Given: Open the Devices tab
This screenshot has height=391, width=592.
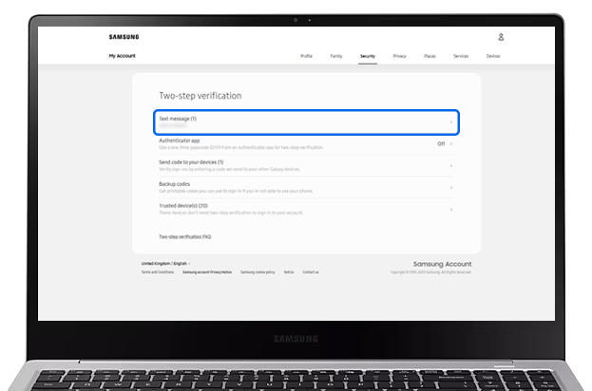Looking at the screenshot, I should 492,57.
